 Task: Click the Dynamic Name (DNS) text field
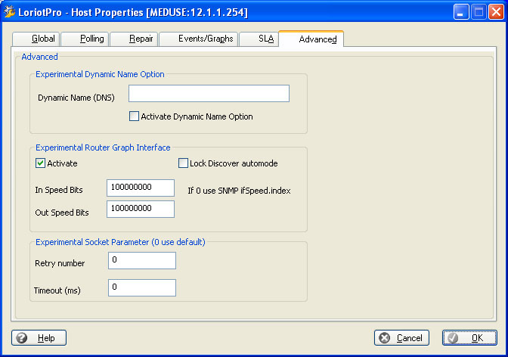click(x=209, y=93)
